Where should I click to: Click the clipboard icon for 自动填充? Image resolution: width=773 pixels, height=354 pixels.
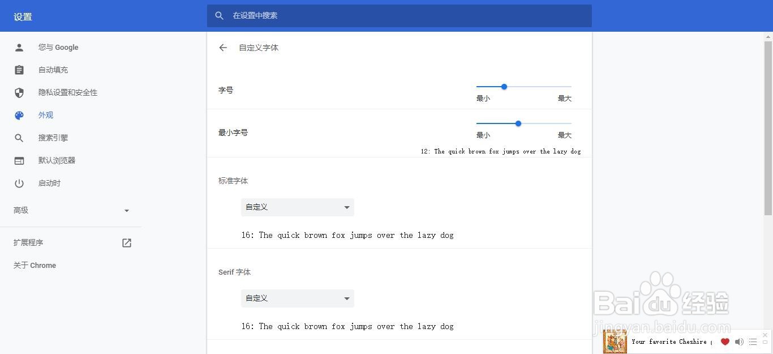[19, 70]
